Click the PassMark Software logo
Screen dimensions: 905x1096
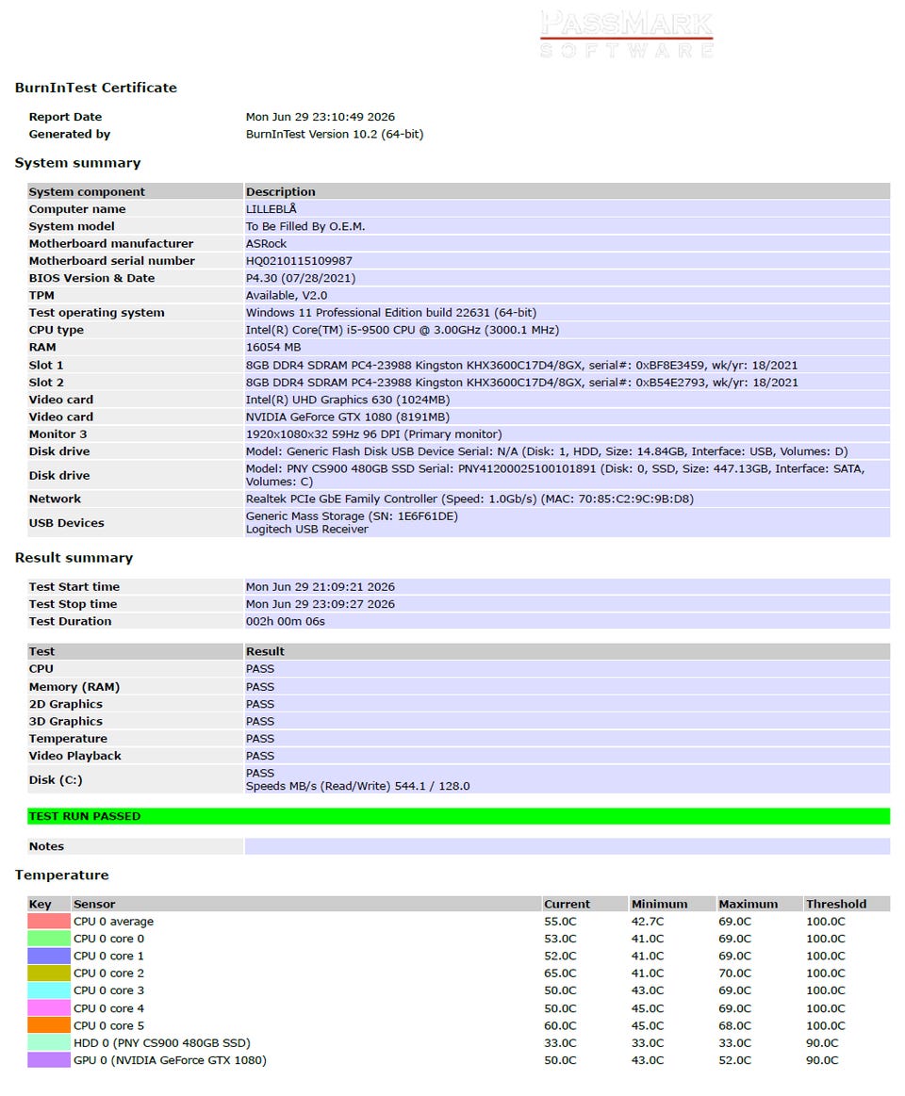627,34
